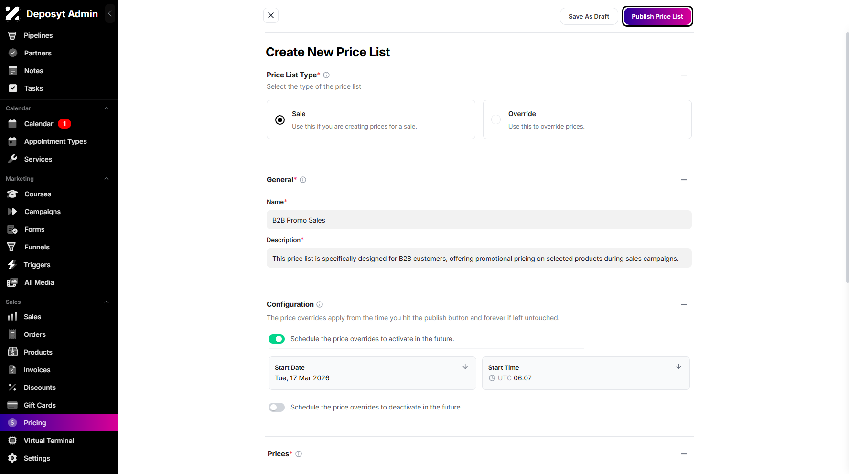The height and width of the screenshot is (474, 849).
Task: Enable scheduling price overrides to deactivate
Action: 277,407
